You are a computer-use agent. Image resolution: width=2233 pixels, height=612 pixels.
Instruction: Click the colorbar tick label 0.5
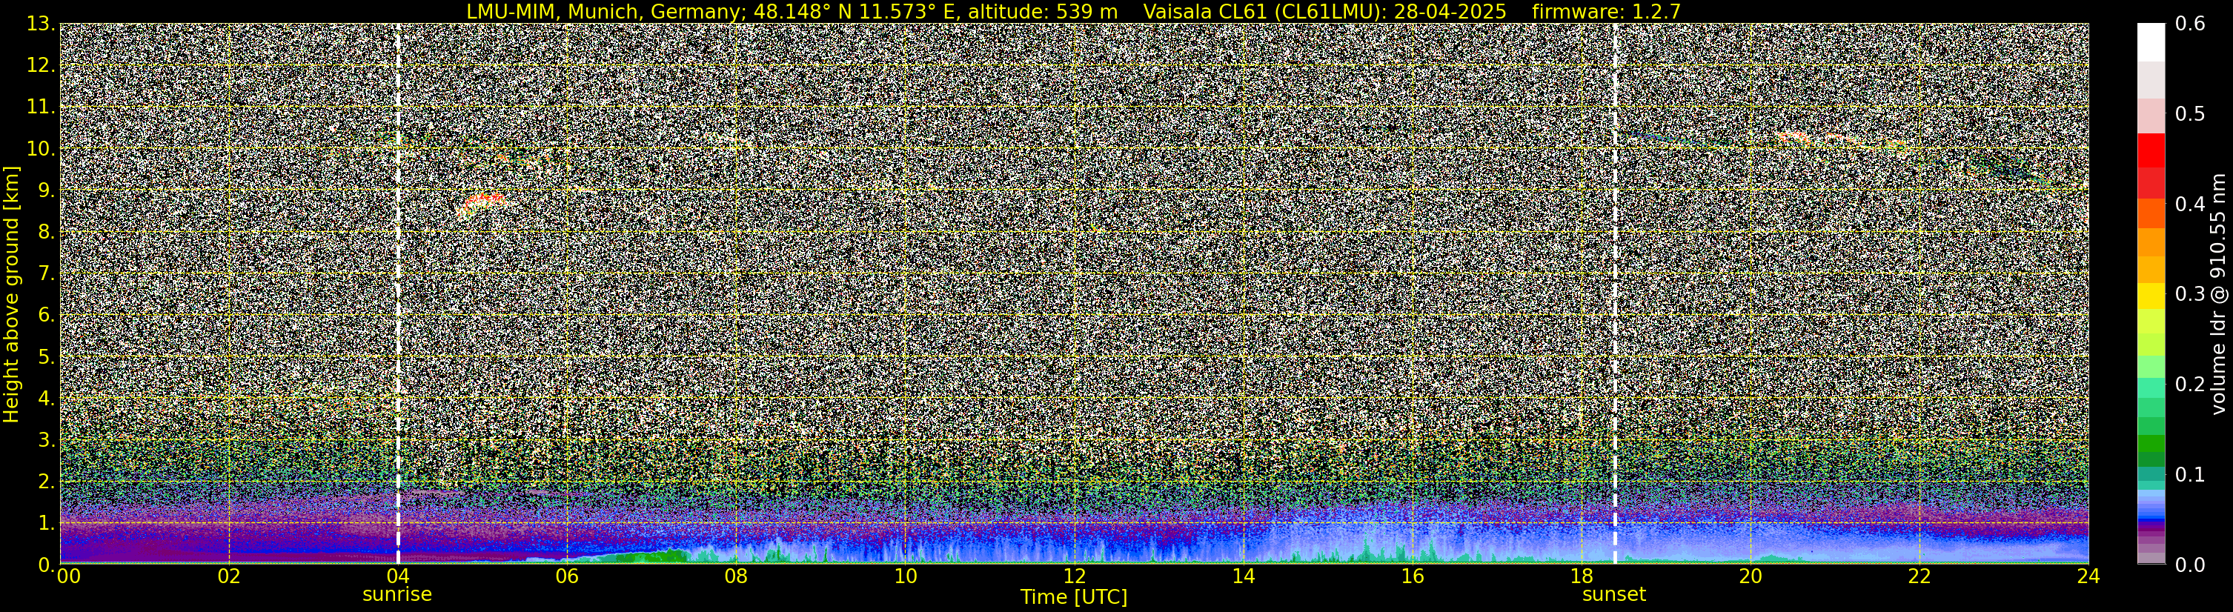coord(2190,114)
